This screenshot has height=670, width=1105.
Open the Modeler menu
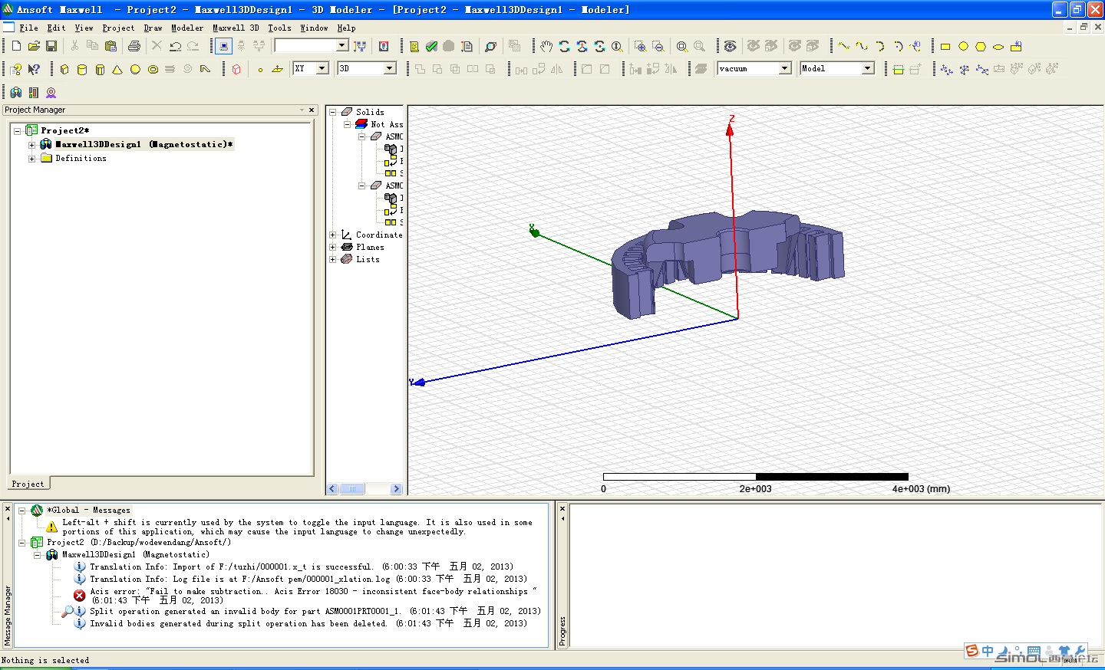coord(187,28)
